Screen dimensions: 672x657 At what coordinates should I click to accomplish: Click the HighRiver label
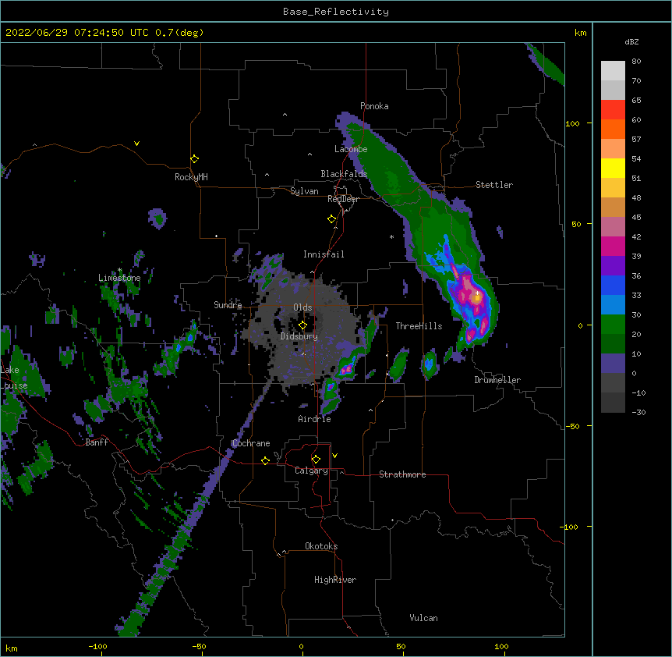pos(335,580)
